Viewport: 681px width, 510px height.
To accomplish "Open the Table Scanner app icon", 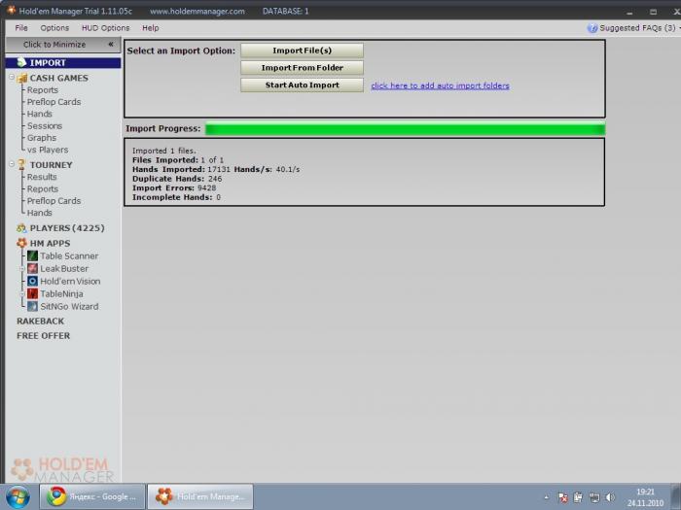I will pos(32,255).
